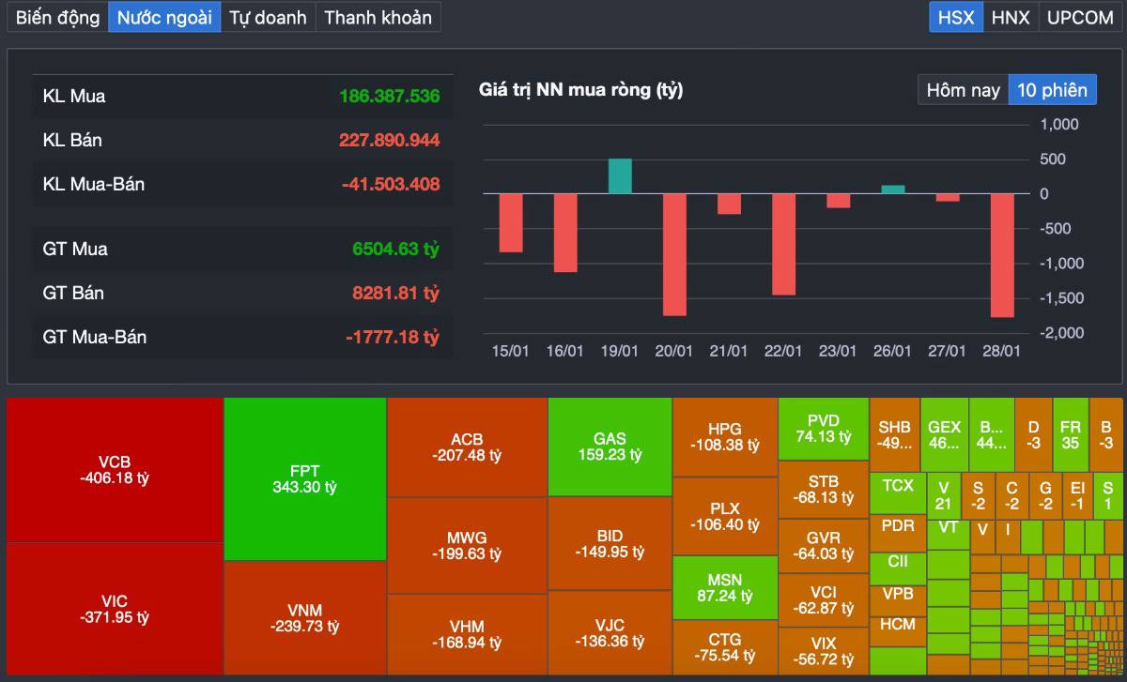Click the GVR -64.03 tỷ tile
This screenshot has width=1127, height=682.
(824, 546)
